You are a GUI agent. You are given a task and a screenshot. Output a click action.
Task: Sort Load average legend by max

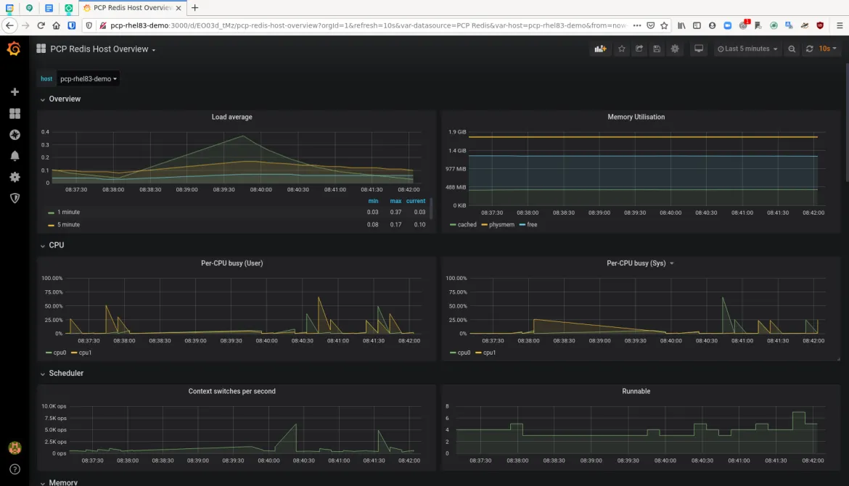coord(395,201)
